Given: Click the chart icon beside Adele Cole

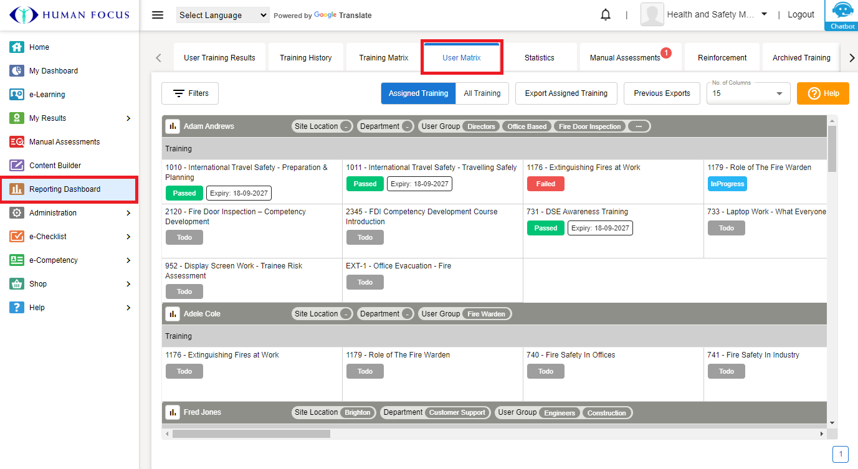Looking at the screenshot, I should click(173, 314).
